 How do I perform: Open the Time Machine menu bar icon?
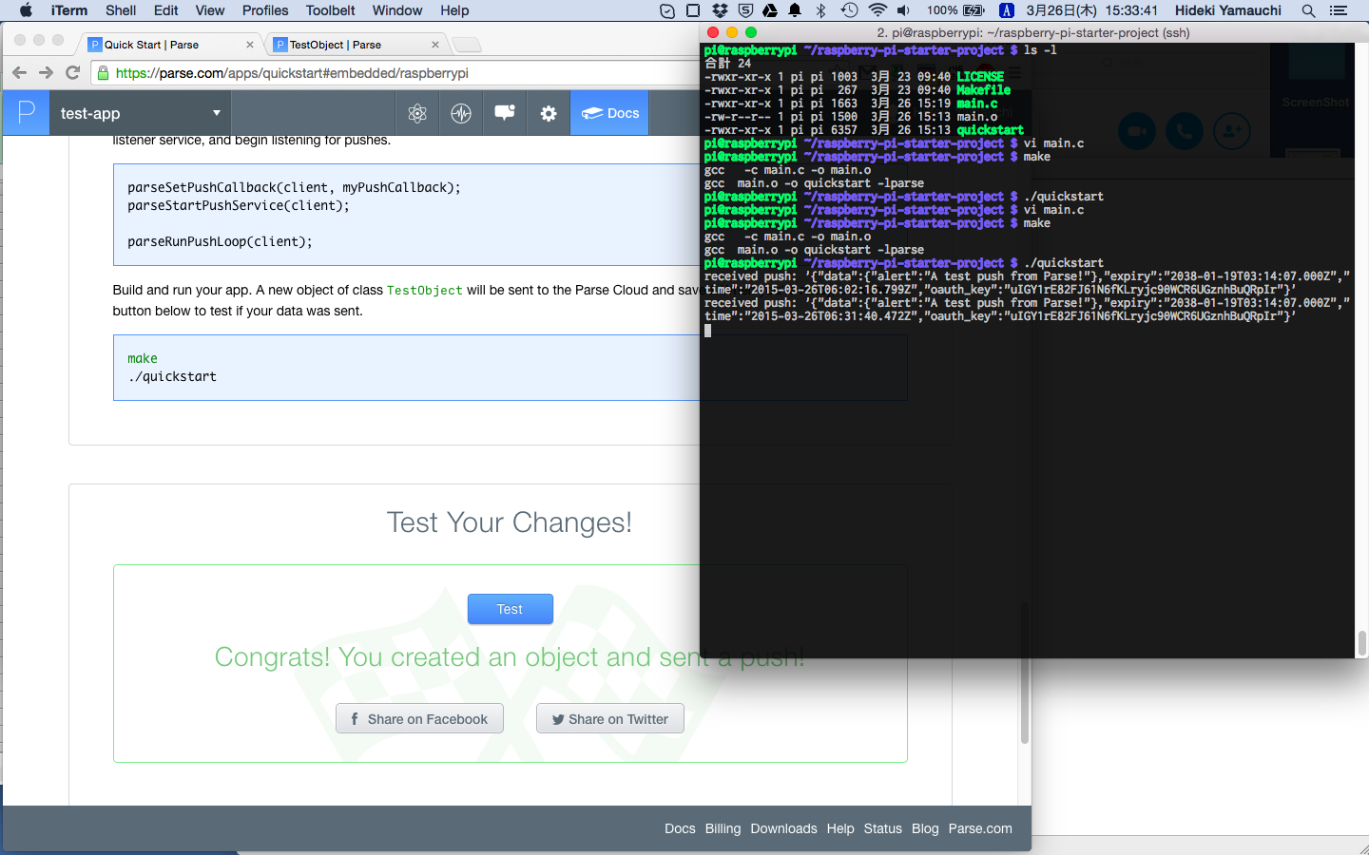(849, 10)
